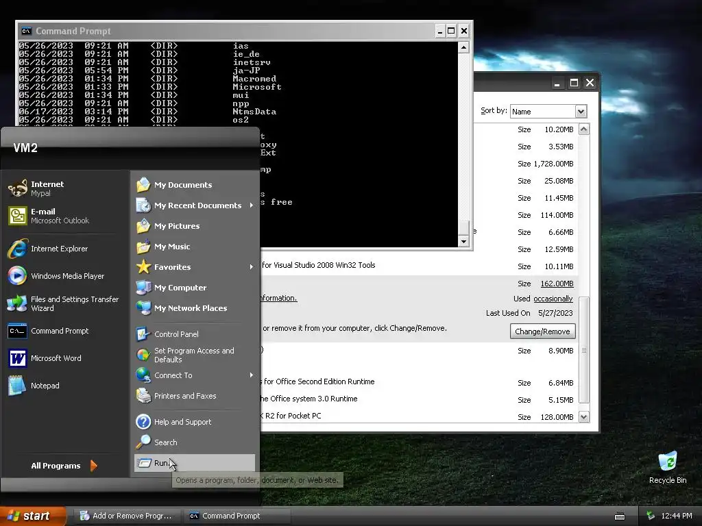
Task: Open My Computer icon
Action: (x=143, y=288)
